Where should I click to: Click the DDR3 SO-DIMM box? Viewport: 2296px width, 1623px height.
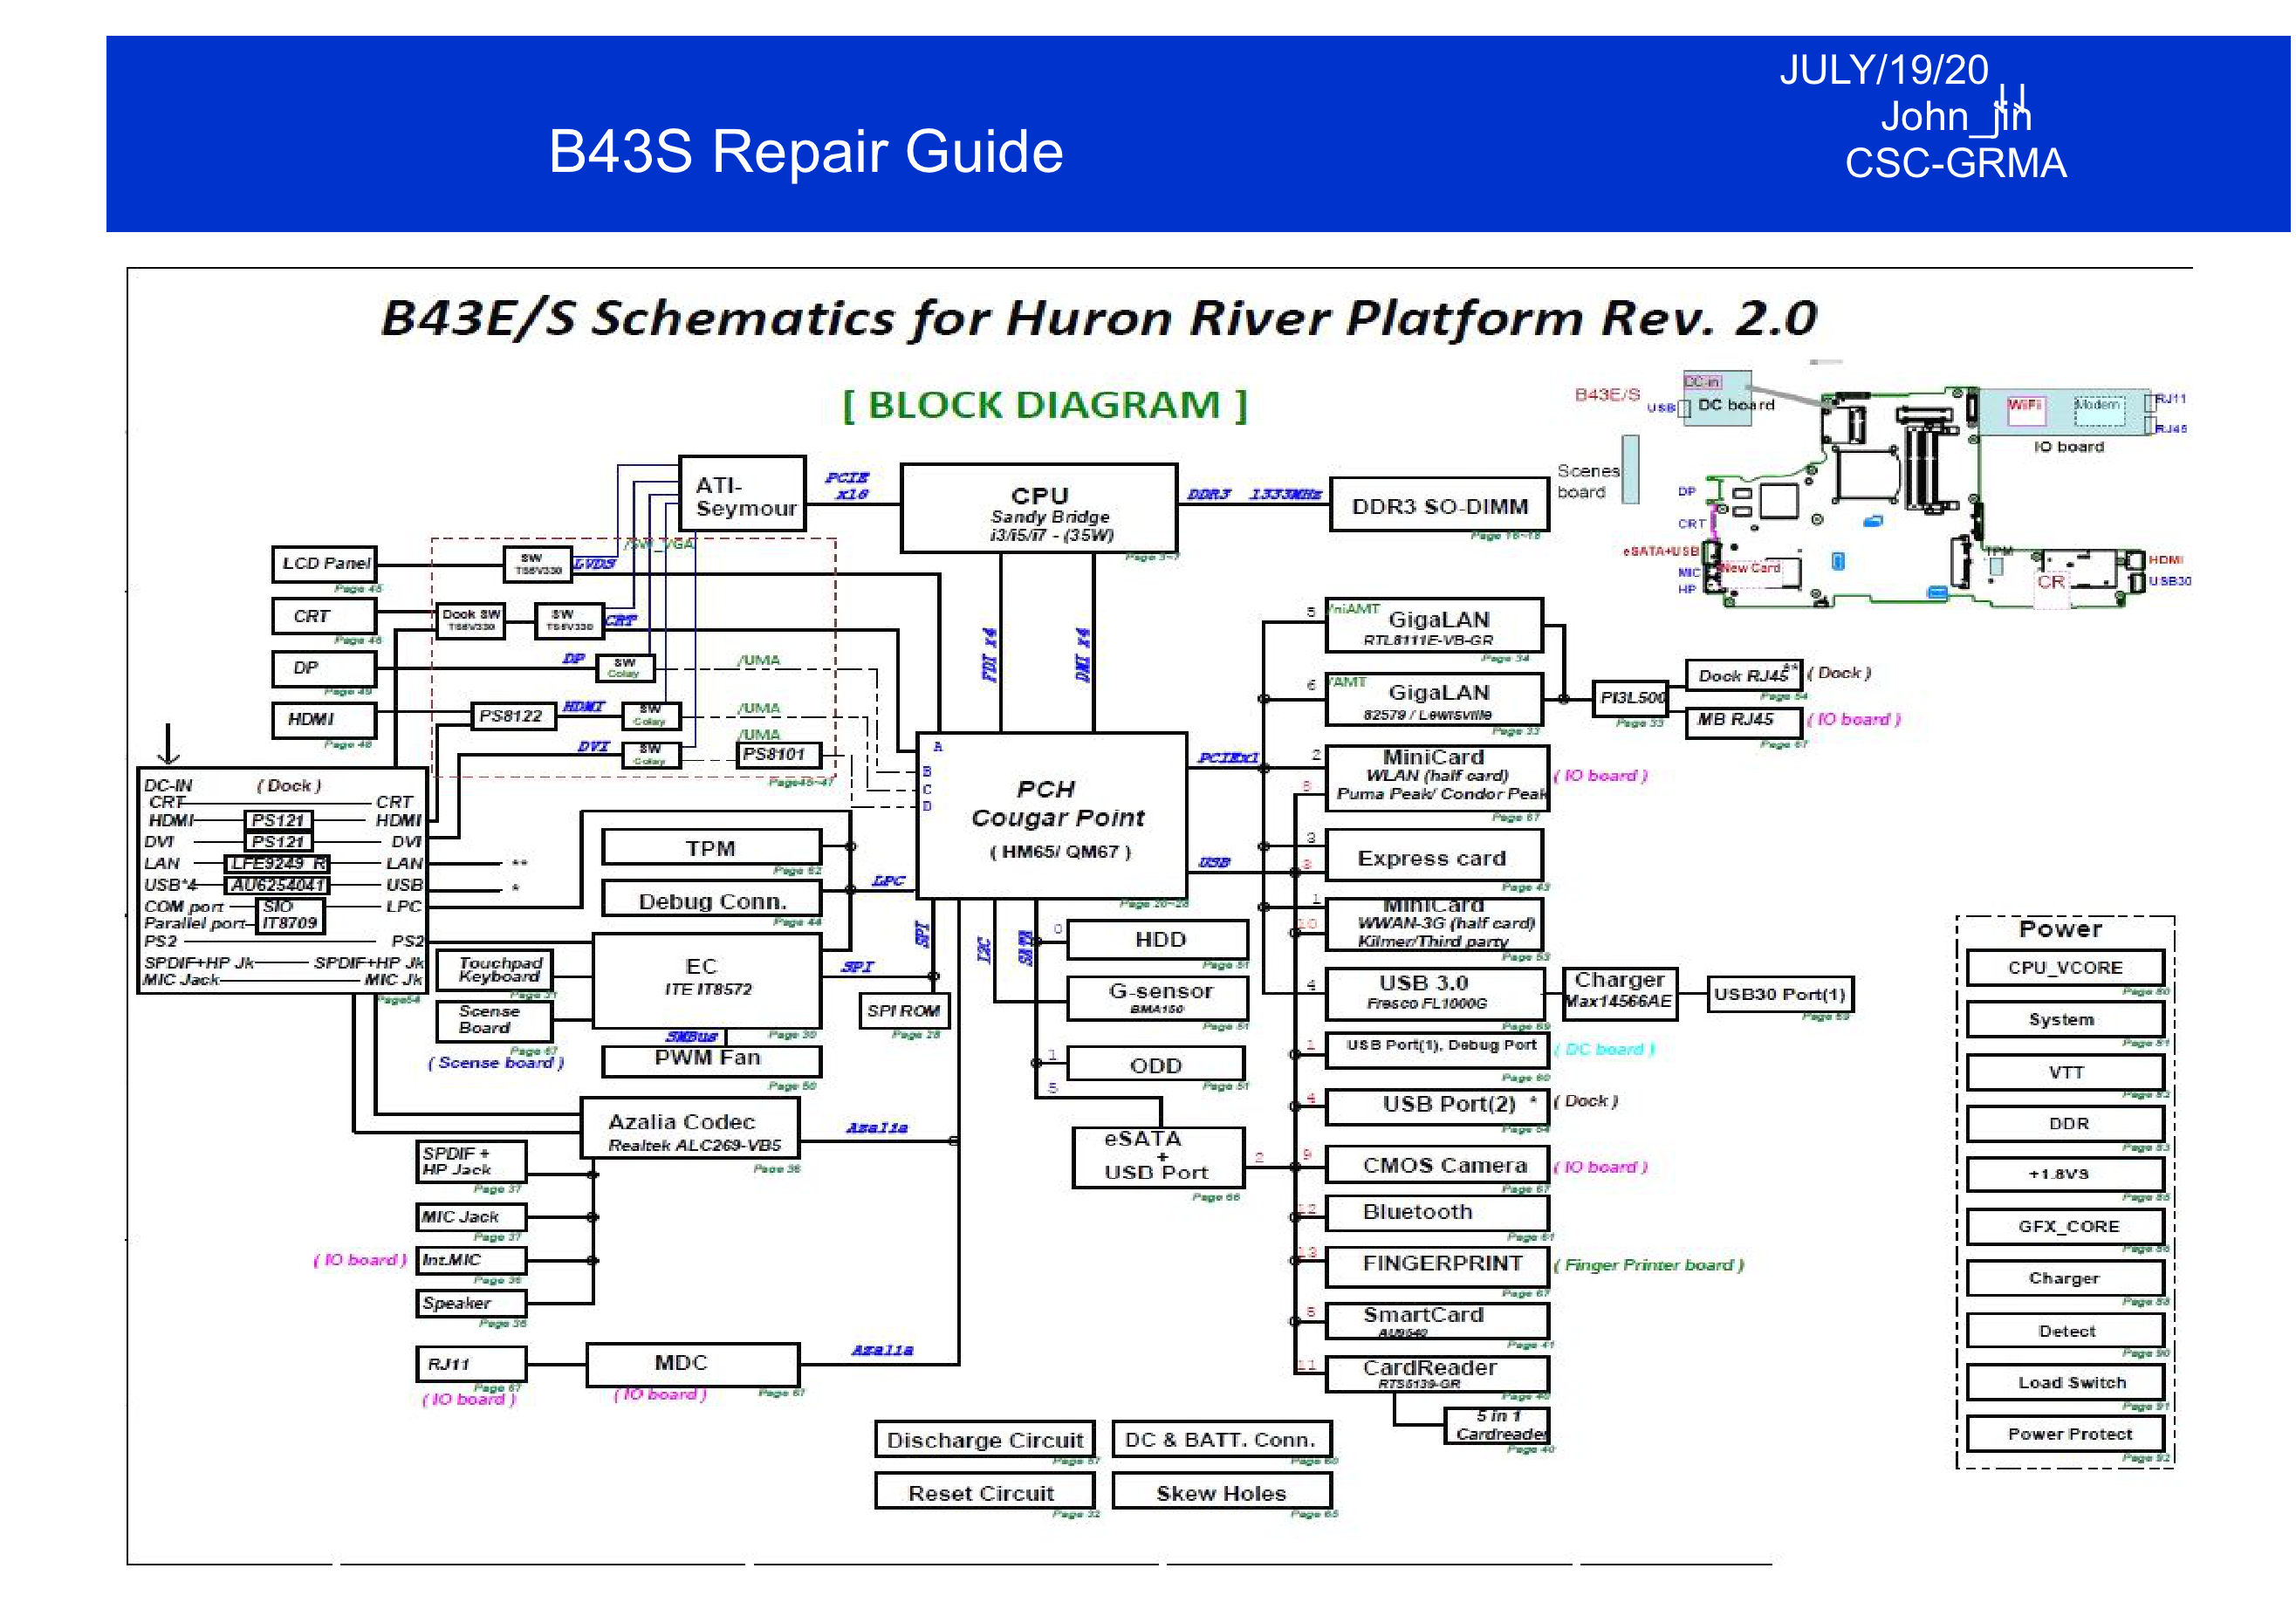1438,506
